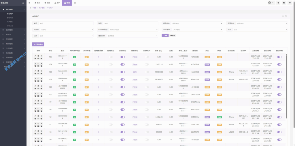Click the fullscreen expand icon in panel header
This screenshot has width=295, height=146.
pos(286,16)
